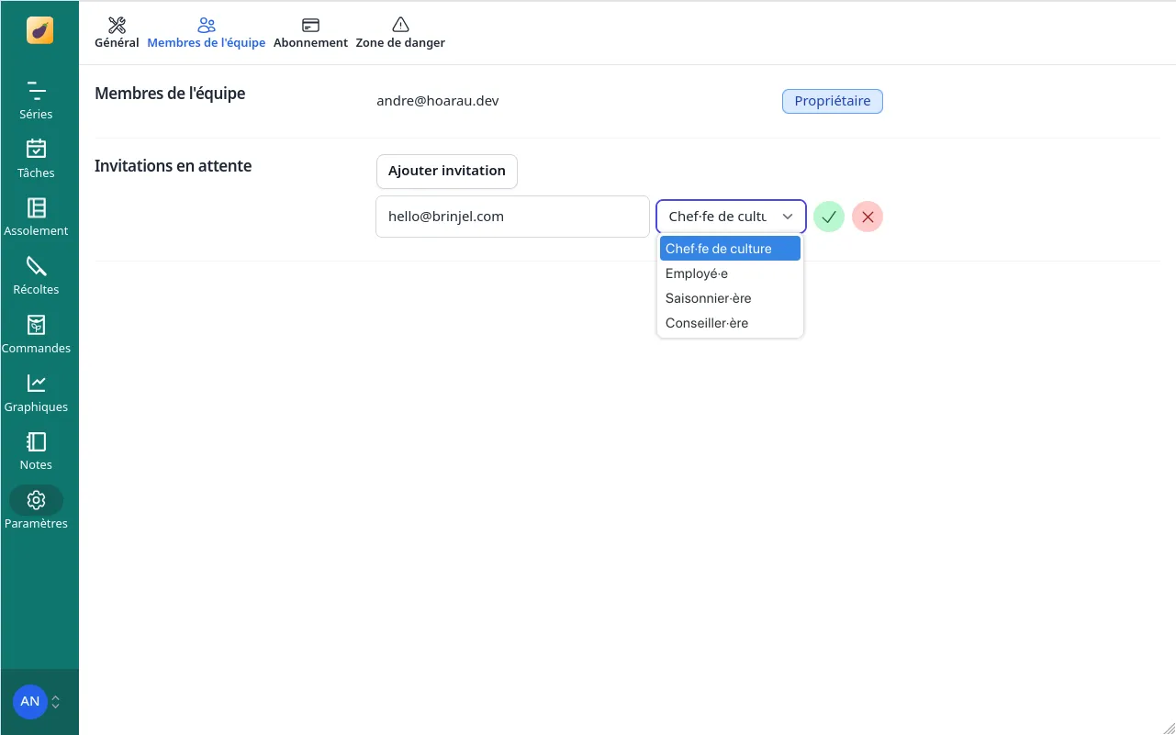Open the Abonnement tab
The width and height of the screenshot is (1176, 735).
coord(310,33)
